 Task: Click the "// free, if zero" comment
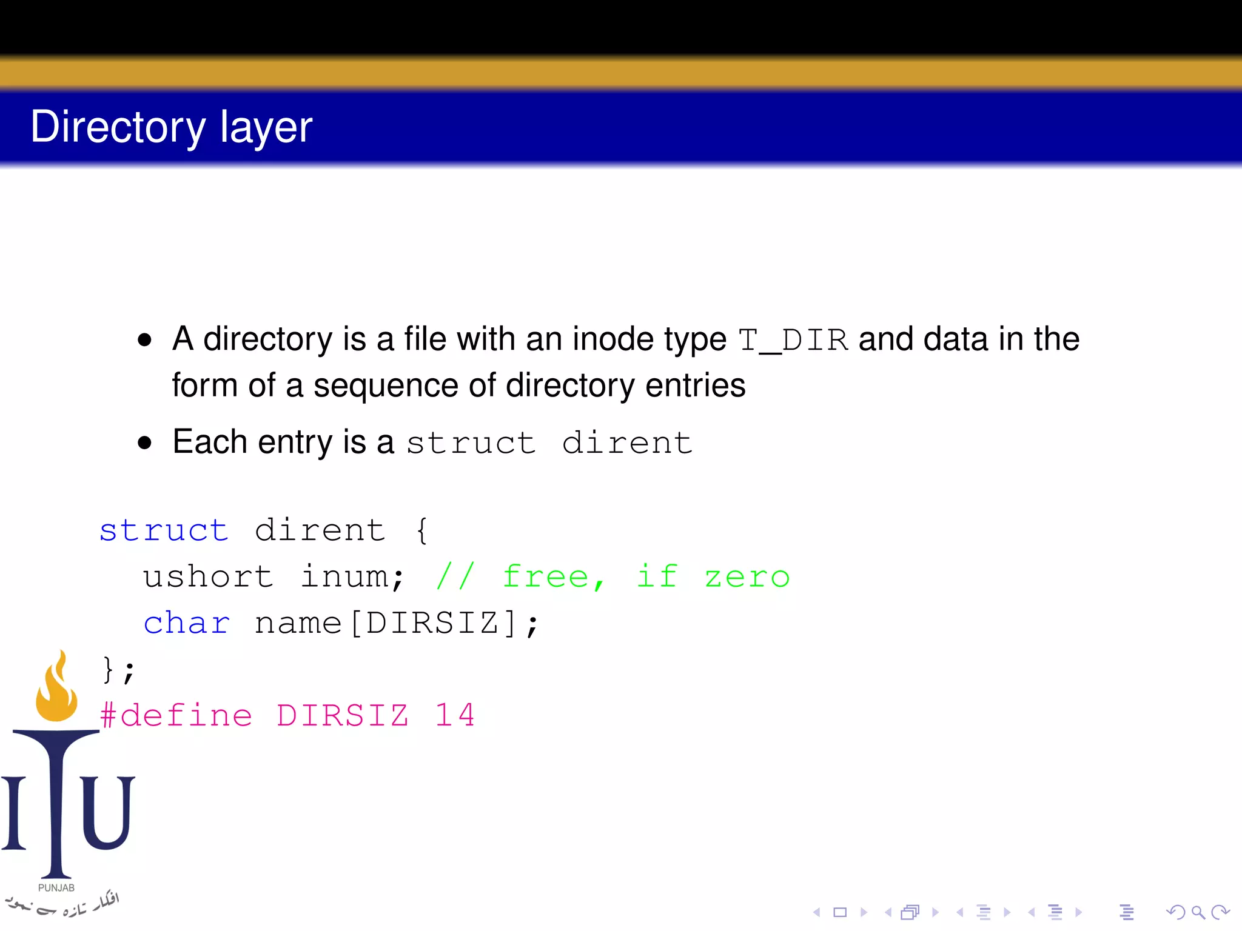coord(613,576)
